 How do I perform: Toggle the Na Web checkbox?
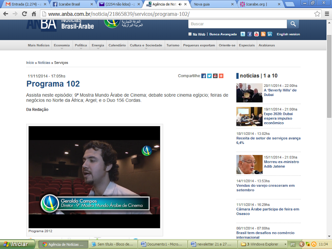[x=190, y=34]
